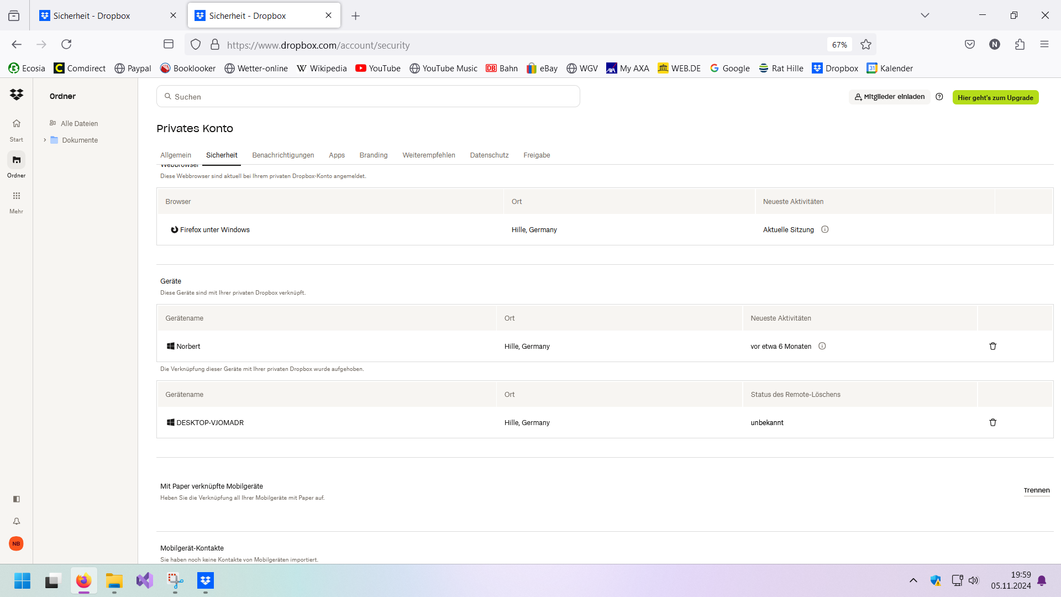Click Hier geht's zum Upgrade button

tap(995, 97)
